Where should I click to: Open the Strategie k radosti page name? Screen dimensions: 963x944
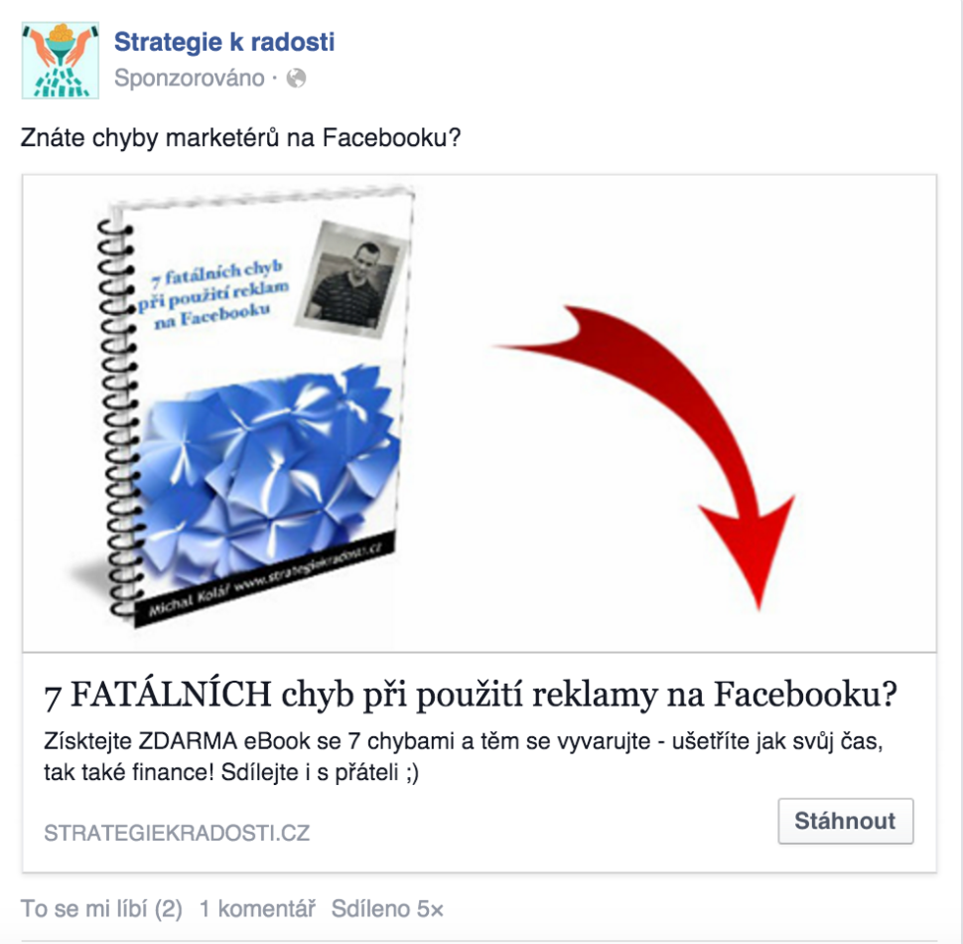click(224, 43)
